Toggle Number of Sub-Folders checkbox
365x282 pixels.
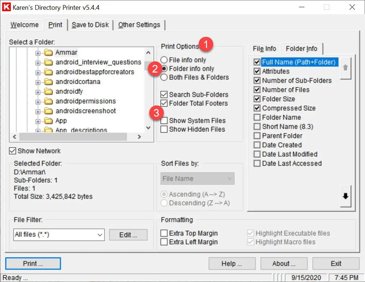pos(257,81)
